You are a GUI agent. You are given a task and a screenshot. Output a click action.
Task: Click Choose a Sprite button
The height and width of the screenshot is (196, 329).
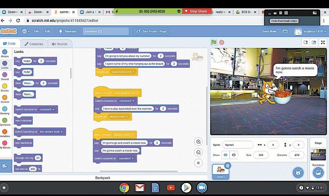coord(298,173)
